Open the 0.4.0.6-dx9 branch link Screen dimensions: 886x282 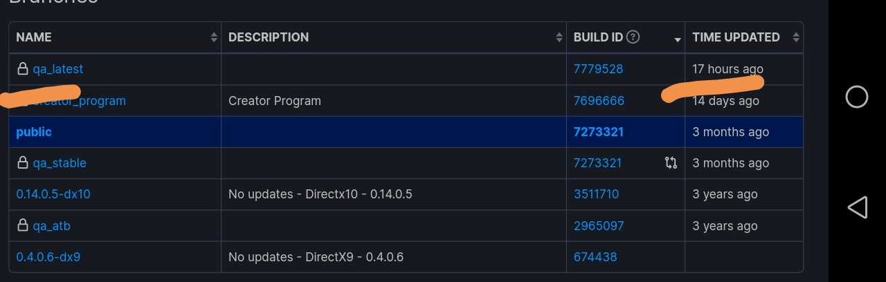pos(48,257)
